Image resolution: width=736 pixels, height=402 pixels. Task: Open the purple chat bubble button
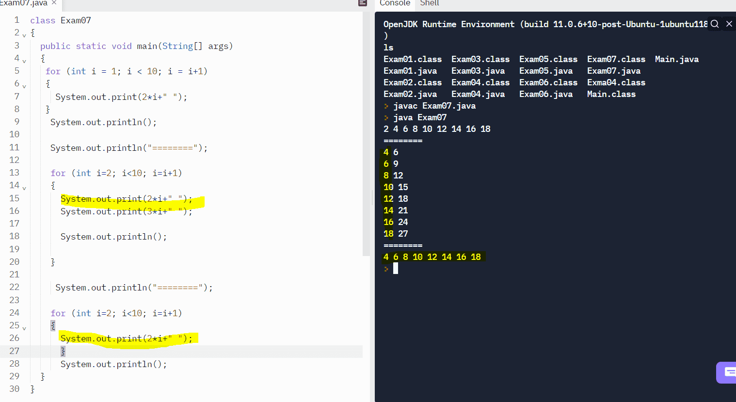pyautogui.click(x=727, y=372)
